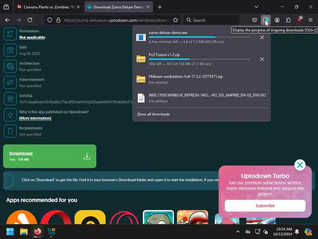Open the Not applicable permissions link

tap(32, 37)
